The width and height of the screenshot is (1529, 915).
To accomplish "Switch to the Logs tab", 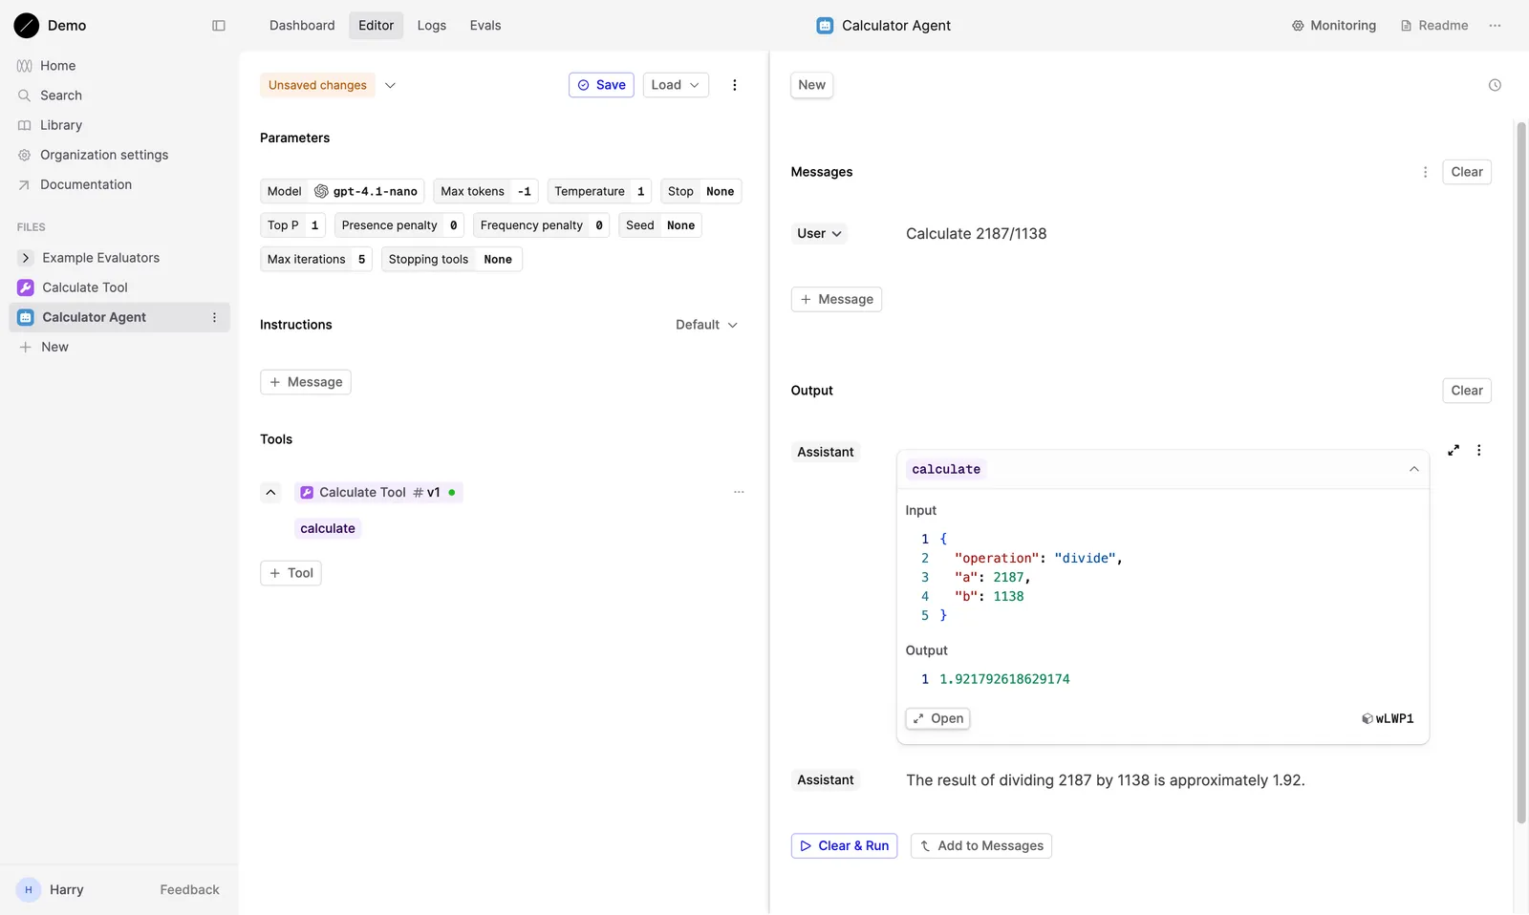I will point(432,26).
